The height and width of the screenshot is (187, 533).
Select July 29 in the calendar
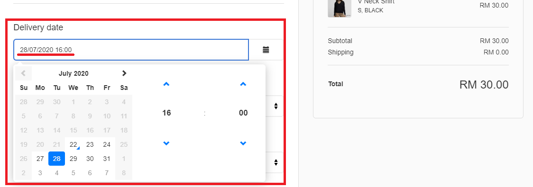[x=74, y=159]
